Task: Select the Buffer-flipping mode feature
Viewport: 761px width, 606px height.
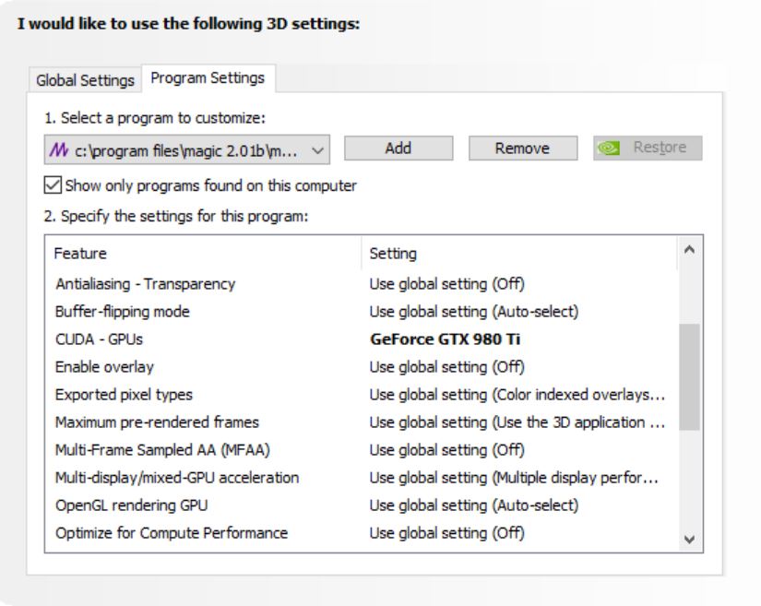Action: tap(123, 312)
